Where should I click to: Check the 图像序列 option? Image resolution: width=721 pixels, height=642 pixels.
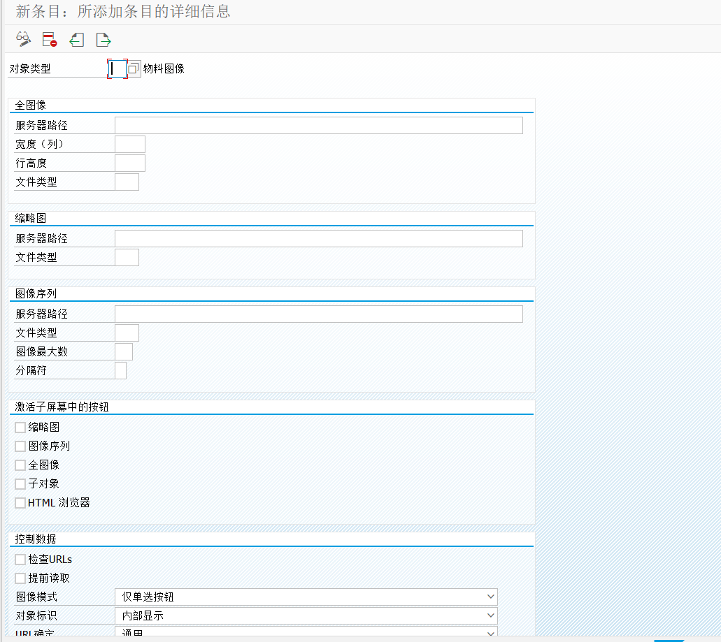pyautogui.click(x=20, y=446)
